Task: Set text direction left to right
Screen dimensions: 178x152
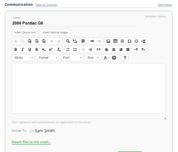Action: click(x=136, y=50)
